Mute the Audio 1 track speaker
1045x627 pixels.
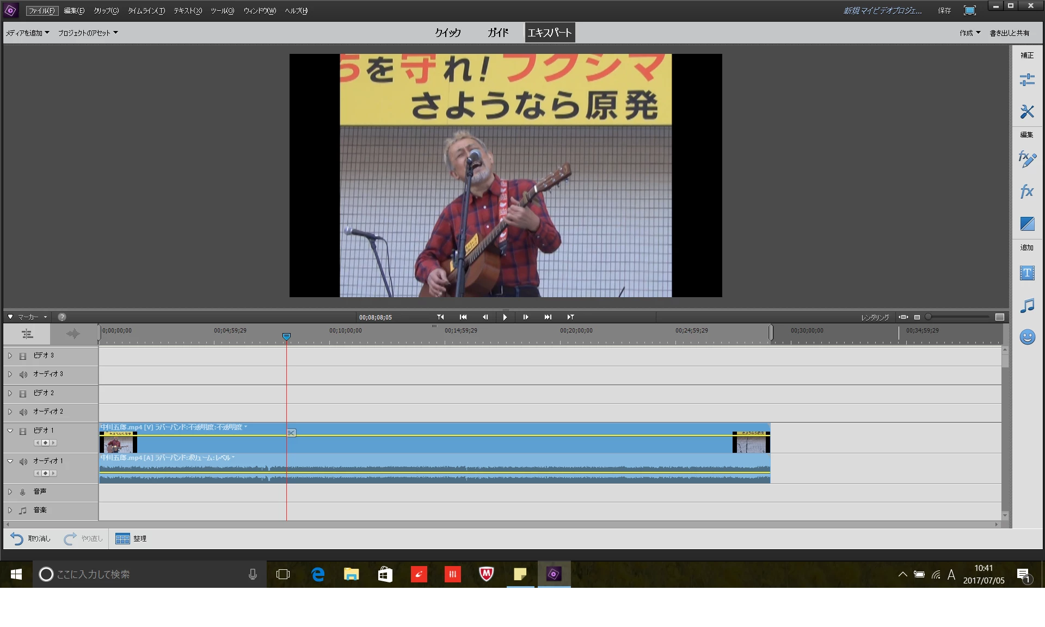pos(23,462)
